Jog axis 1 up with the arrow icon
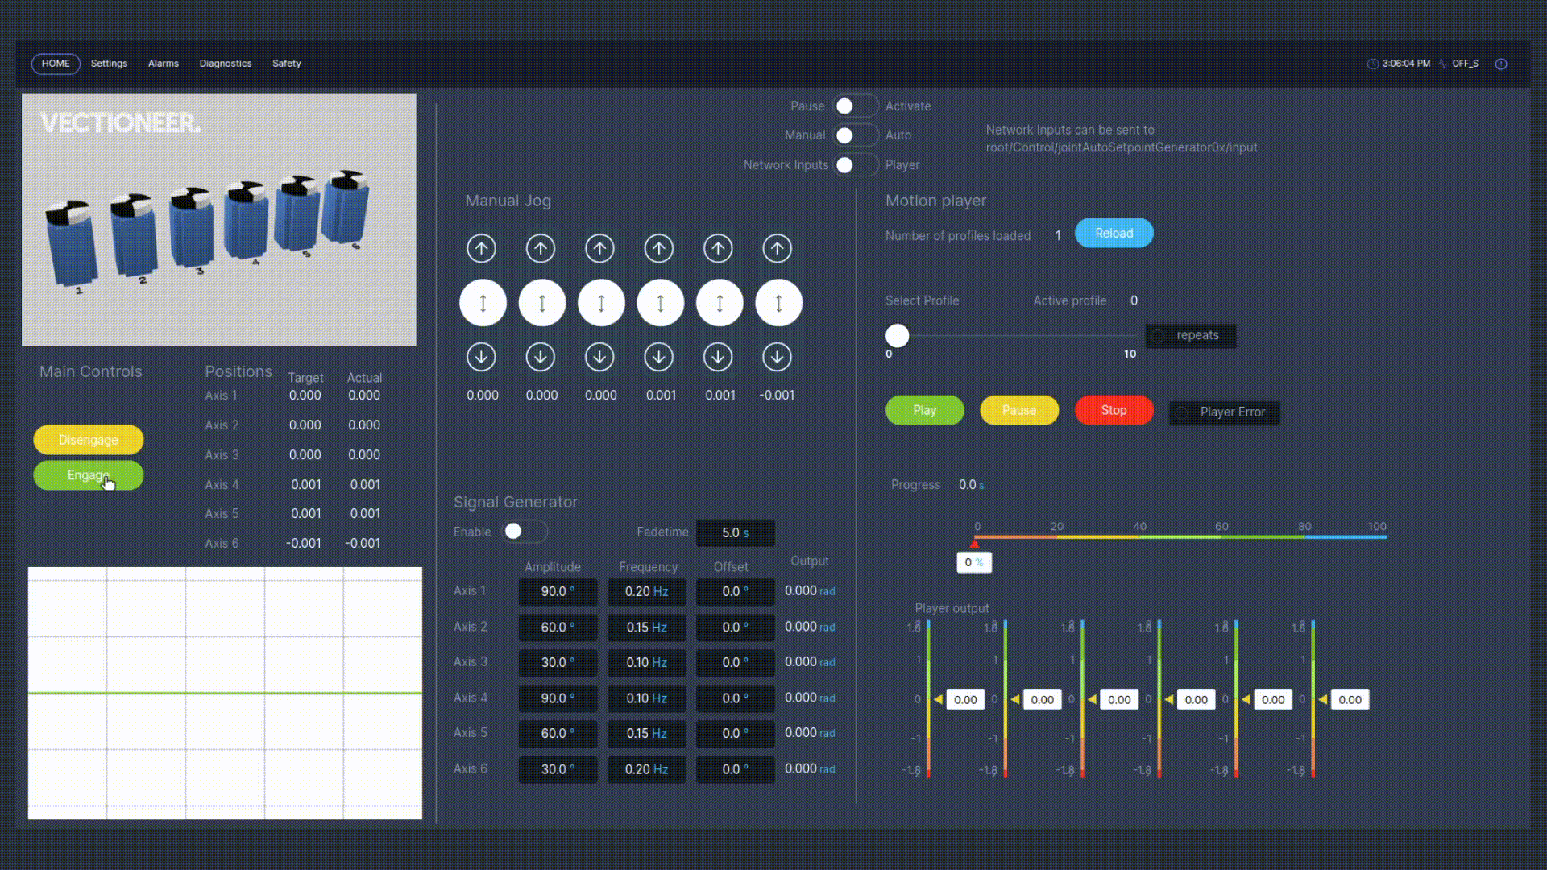This screenshot has height=870, width=1547. 481,248
